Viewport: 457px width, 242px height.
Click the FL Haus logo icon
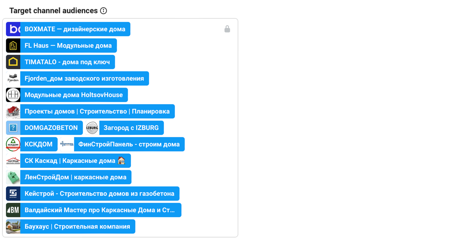click(x=13, y=45)
